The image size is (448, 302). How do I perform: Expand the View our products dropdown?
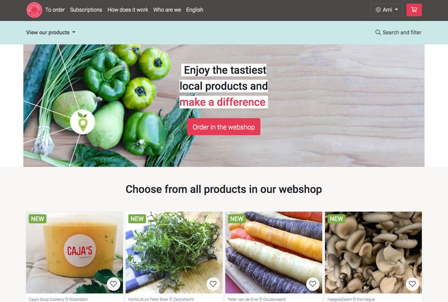[x=51, y=32]
